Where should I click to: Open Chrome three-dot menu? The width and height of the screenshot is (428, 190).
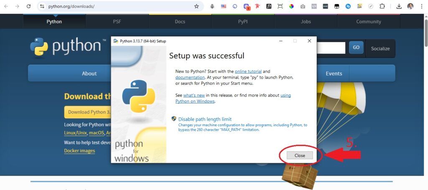point(422,6)
